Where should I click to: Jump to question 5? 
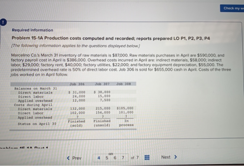[107, 158]
